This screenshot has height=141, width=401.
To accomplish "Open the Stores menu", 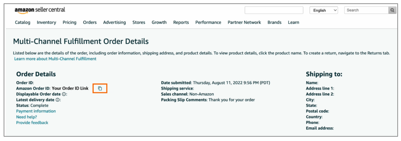I will click(x=139, y=22).
